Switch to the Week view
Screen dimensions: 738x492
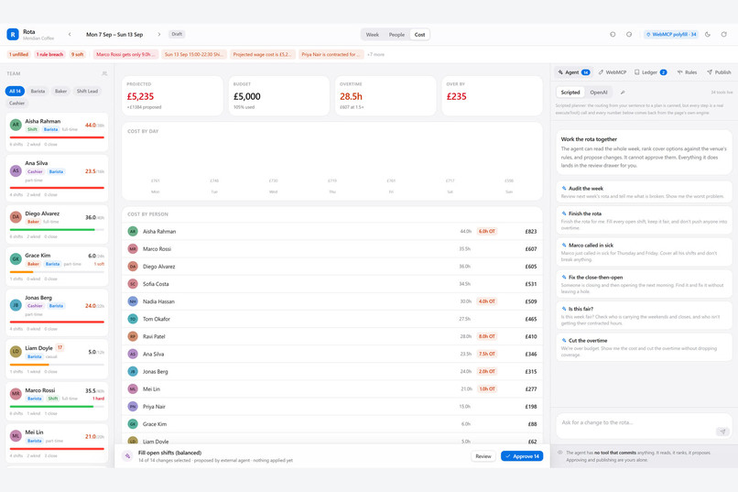click(373, 35)
